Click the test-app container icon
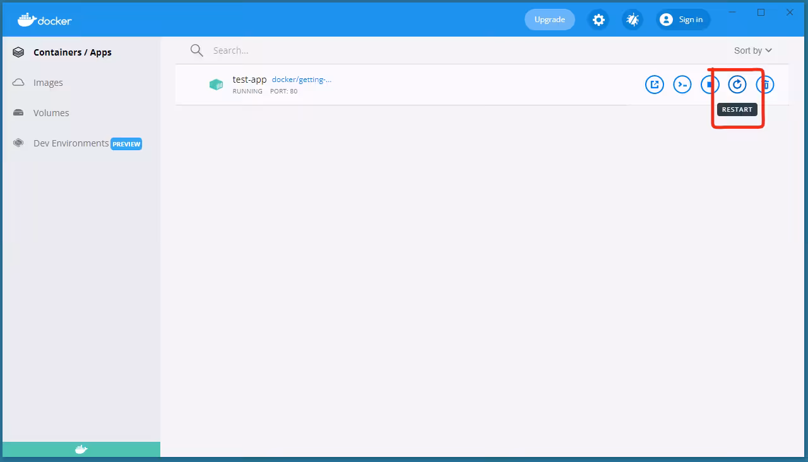This screenshot has height=462, width=808. pos(216,85)
